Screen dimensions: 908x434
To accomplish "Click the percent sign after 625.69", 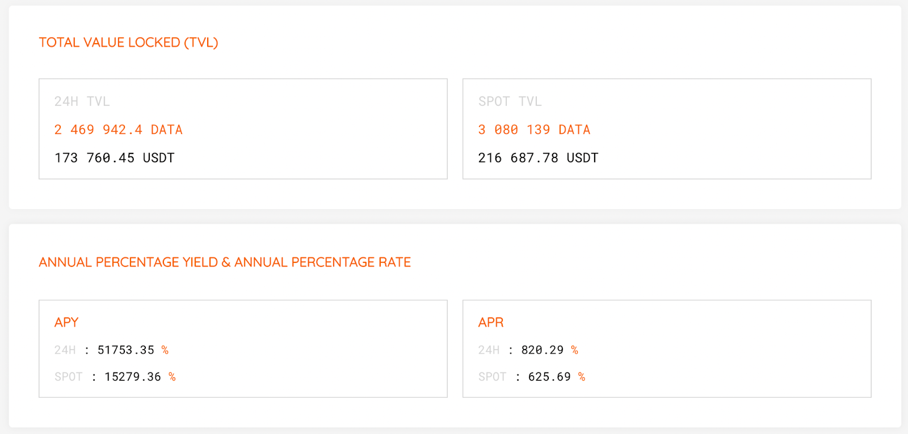I will pos(582,377).
